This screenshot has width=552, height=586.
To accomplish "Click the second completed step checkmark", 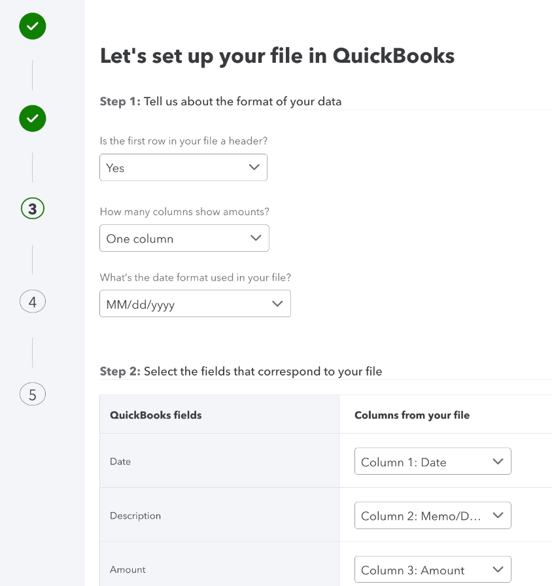I will [33, 118].
